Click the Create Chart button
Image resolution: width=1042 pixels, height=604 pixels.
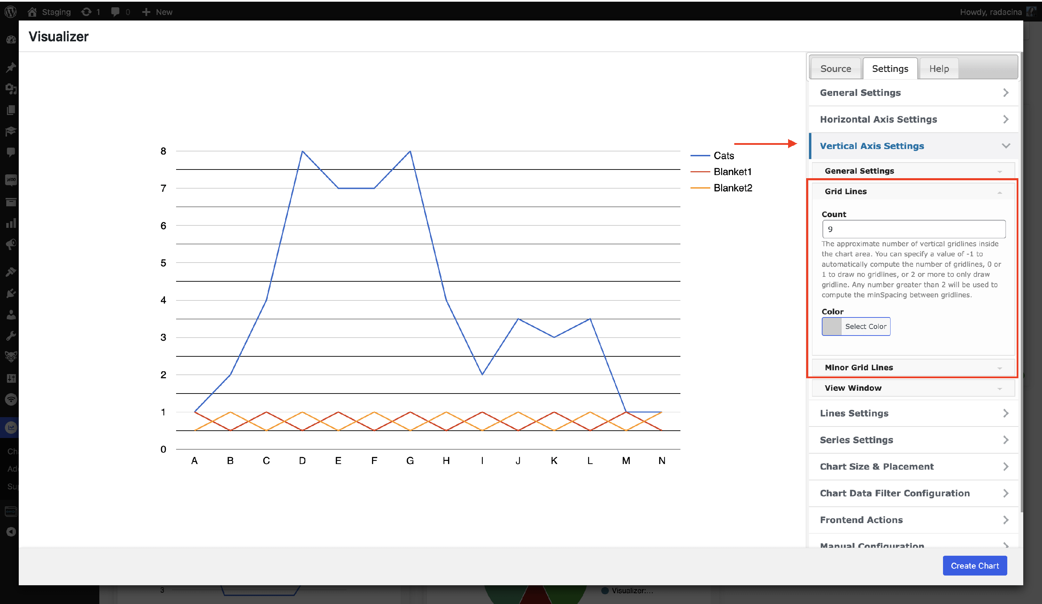pos(974,565)
